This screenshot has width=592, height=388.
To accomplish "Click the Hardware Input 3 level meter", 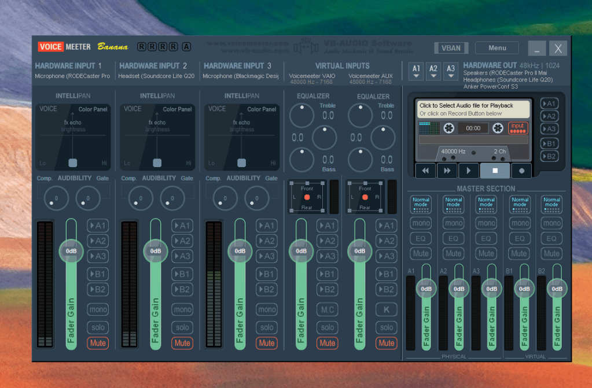I will click(214, 284).
